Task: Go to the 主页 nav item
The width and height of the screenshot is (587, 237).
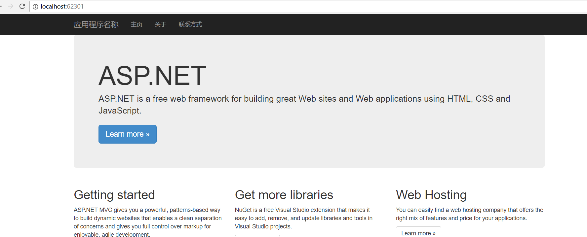Action: tap(137, 24)
